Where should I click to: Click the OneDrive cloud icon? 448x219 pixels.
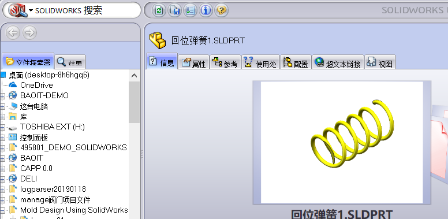click(x=13, y=85)
